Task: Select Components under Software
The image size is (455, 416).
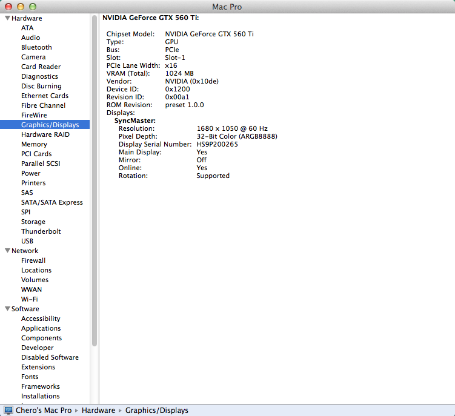Action: (x=41, y=338)
